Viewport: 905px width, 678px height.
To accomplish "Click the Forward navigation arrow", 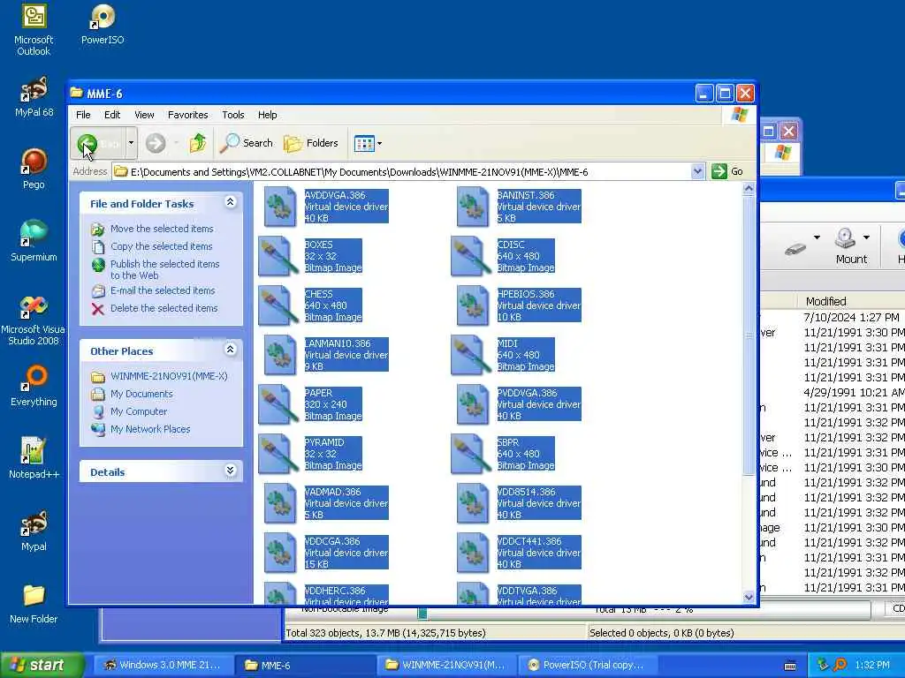I will point(156,143).
